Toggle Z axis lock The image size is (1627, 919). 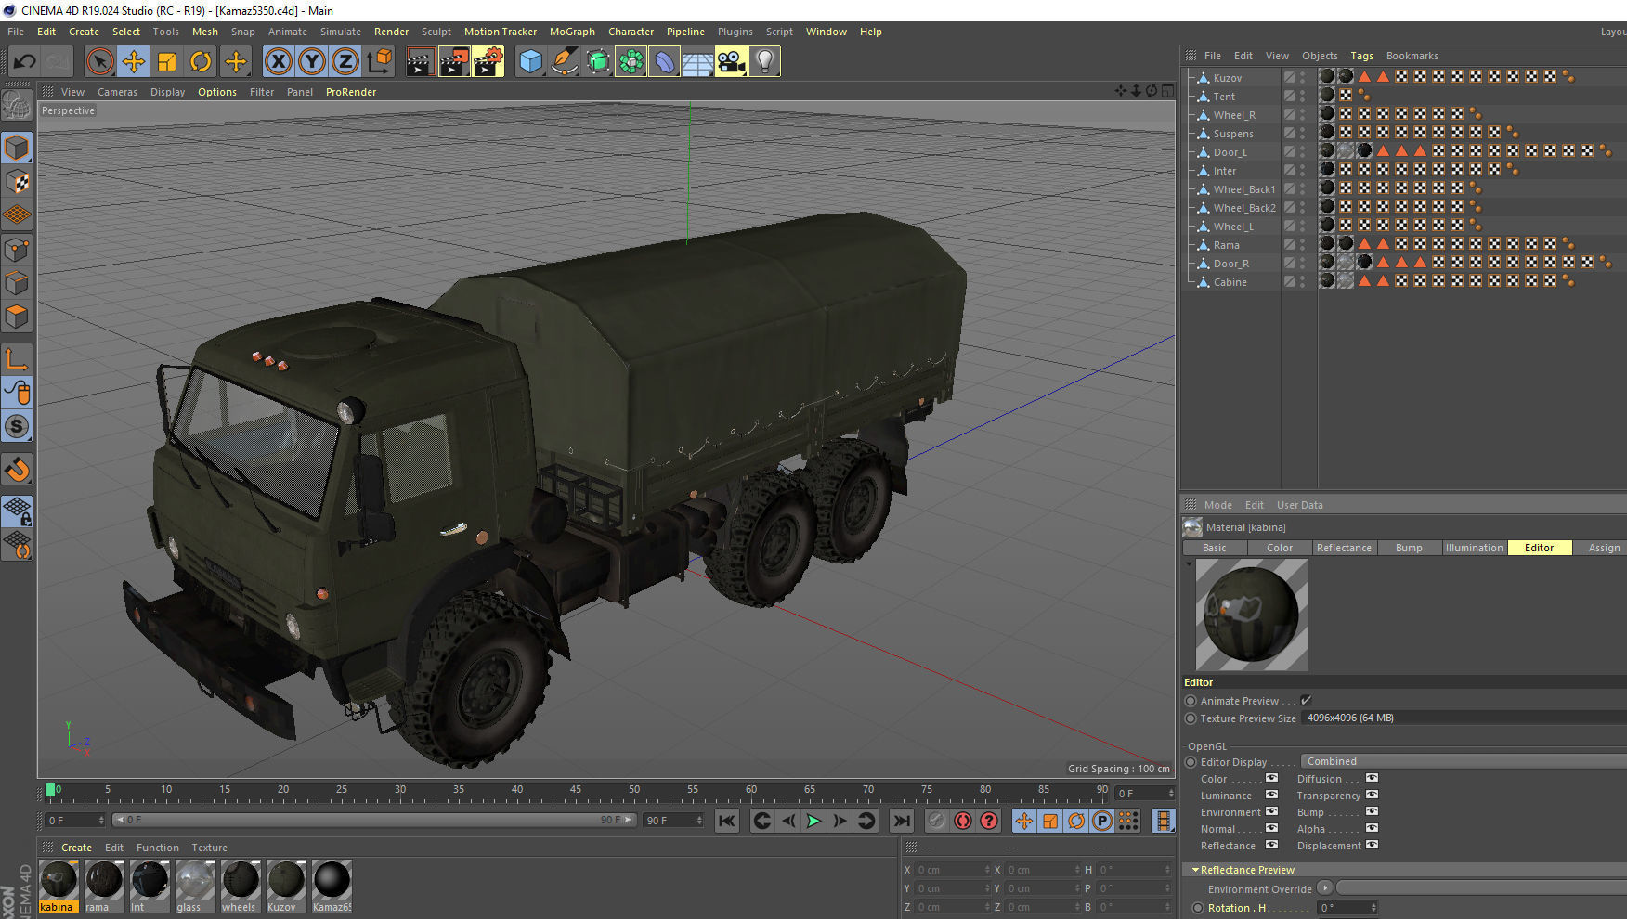(345, 62)
